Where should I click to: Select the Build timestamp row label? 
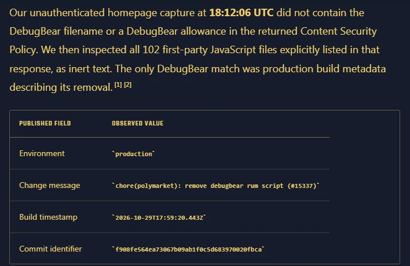click(49, 217)
